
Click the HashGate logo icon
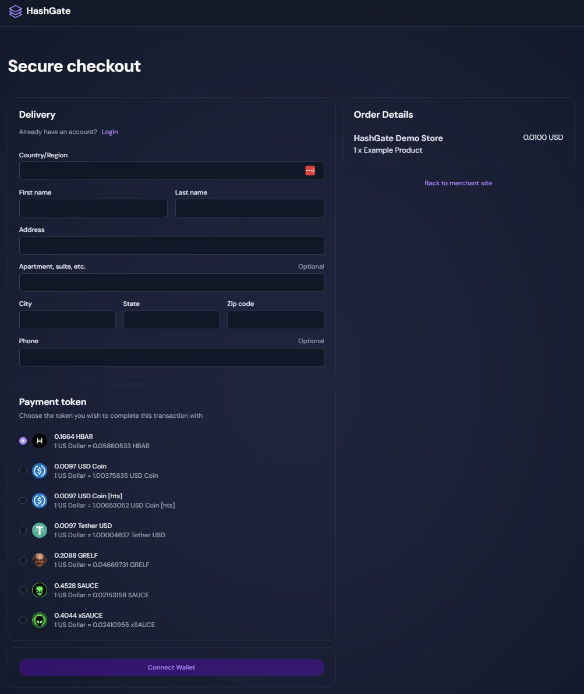pyautogui.click(x=16, y=11)
